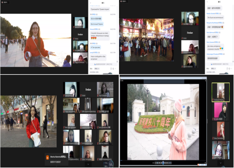The height and width of the screenshot is (168, 234).
Task: Click the network speed floating widget showing 64
Action: (x=111, y=164)
